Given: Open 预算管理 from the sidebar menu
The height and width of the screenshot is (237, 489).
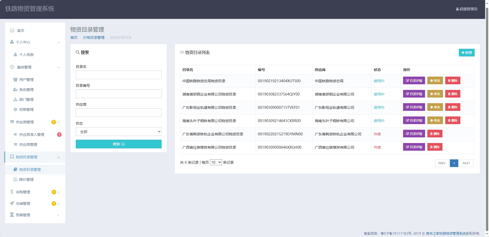Looking at the screenshot, I should point(35,215).
